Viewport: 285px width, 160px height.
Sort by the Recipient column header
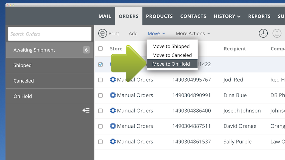[235, 49]
